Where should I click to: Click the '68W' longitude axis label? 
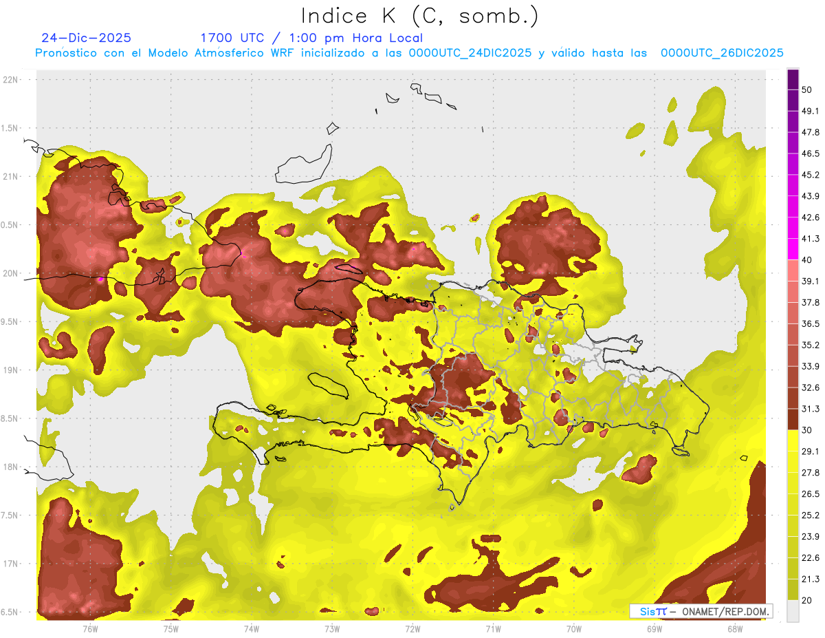coord(735,628)
